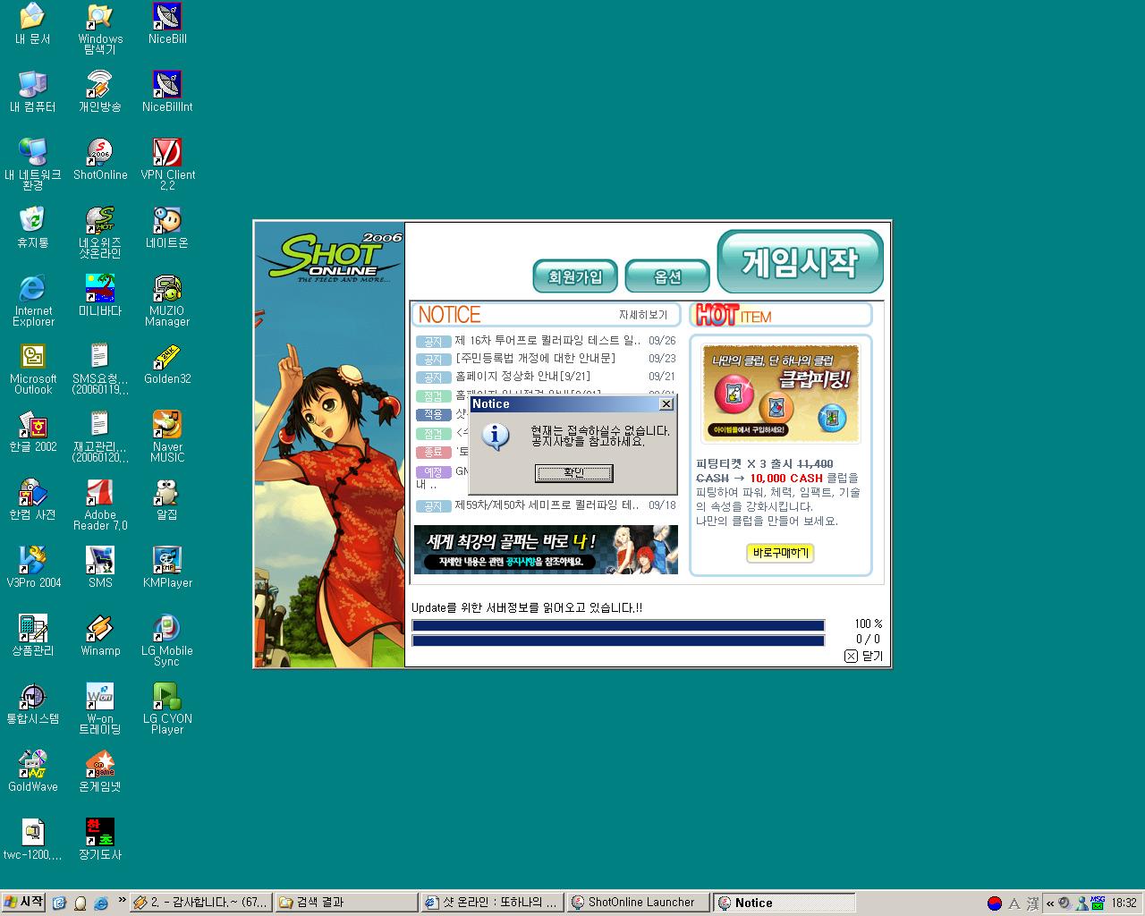Screen dimensions: 1145x916
Task: Click the 바로구매하기 buy-now button
Action: pyautogui.click(x=780, y=553)
